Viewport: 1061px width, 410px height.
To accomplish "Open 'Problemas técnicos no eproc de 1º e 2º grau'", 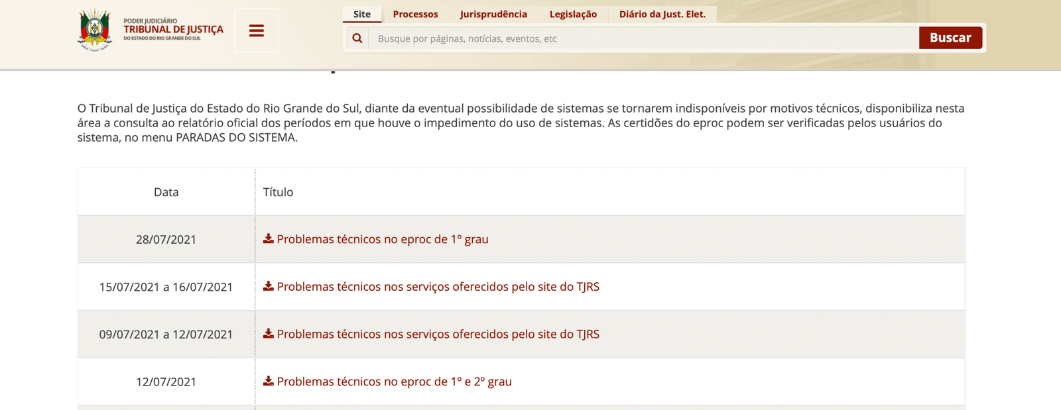I will [x=394, y=382].
